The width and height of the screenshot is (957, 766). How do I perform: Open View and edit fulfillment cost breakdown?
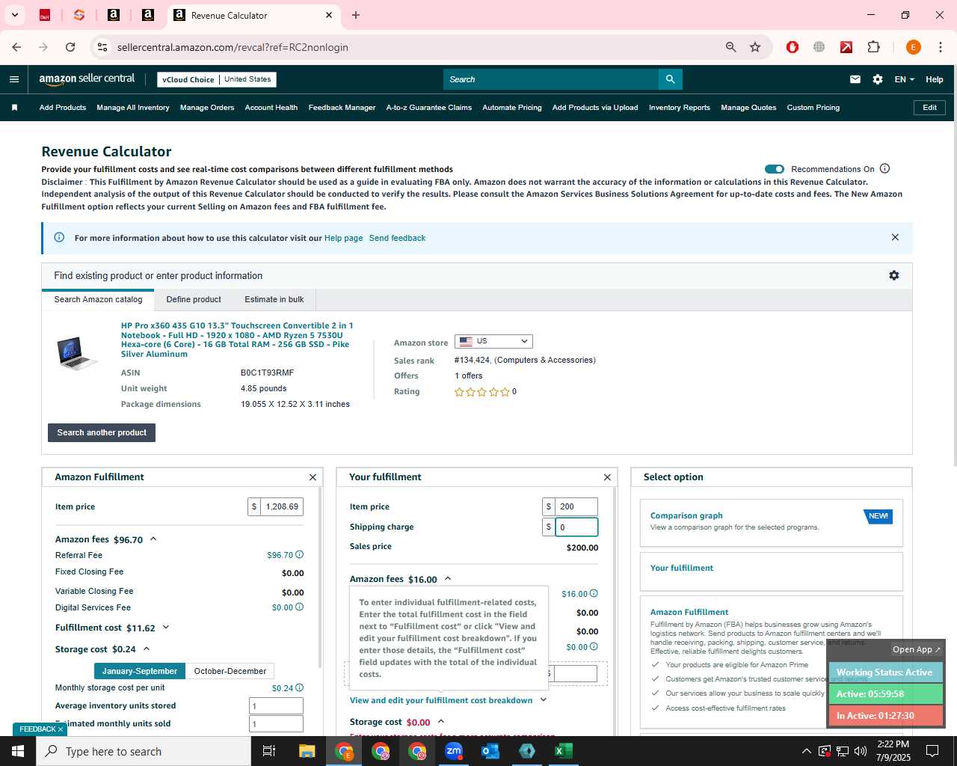tap(441, 700)
